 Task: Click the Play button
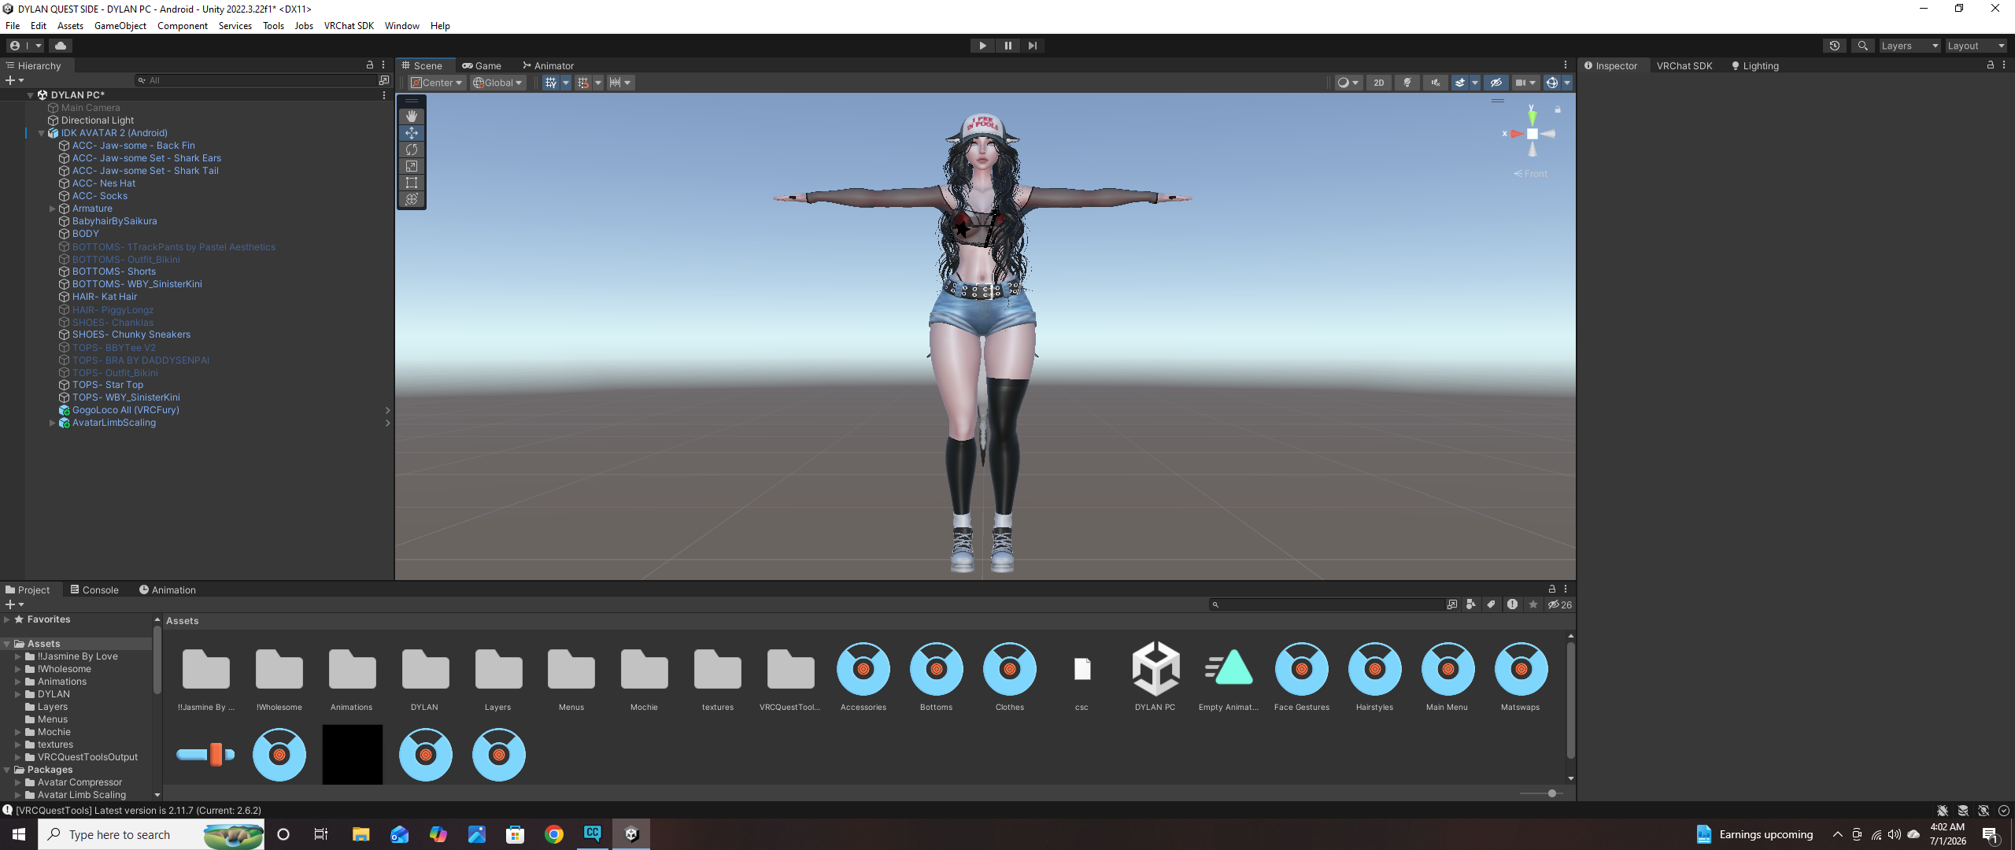(982, 46)
